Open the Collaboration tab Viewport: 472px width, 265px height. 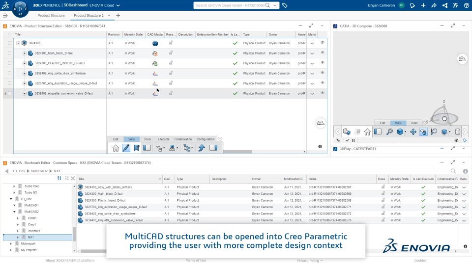click(183, 139)
